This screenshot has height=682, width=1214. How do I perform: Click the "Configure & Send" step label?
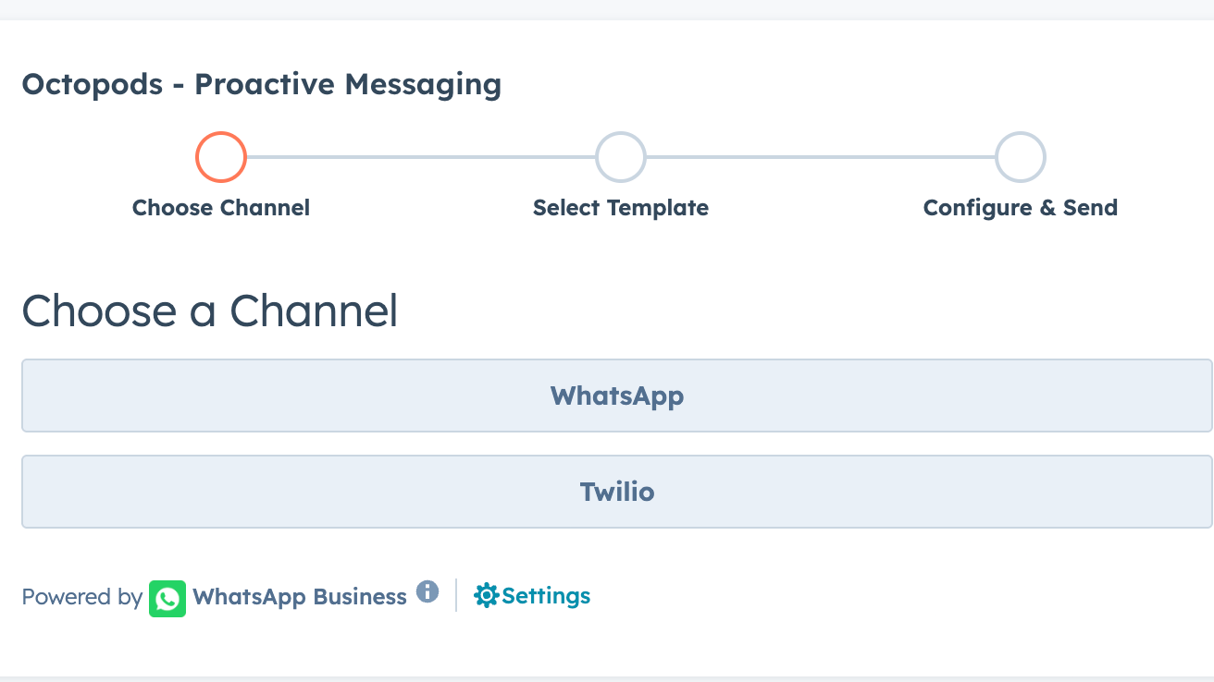1020,208
